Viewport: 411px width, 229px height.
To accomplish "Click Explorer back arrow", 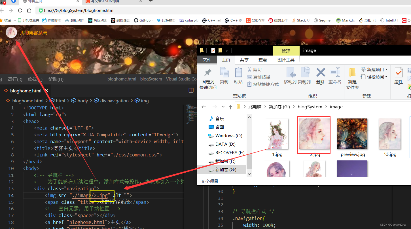I will click(x=204, y=107).
